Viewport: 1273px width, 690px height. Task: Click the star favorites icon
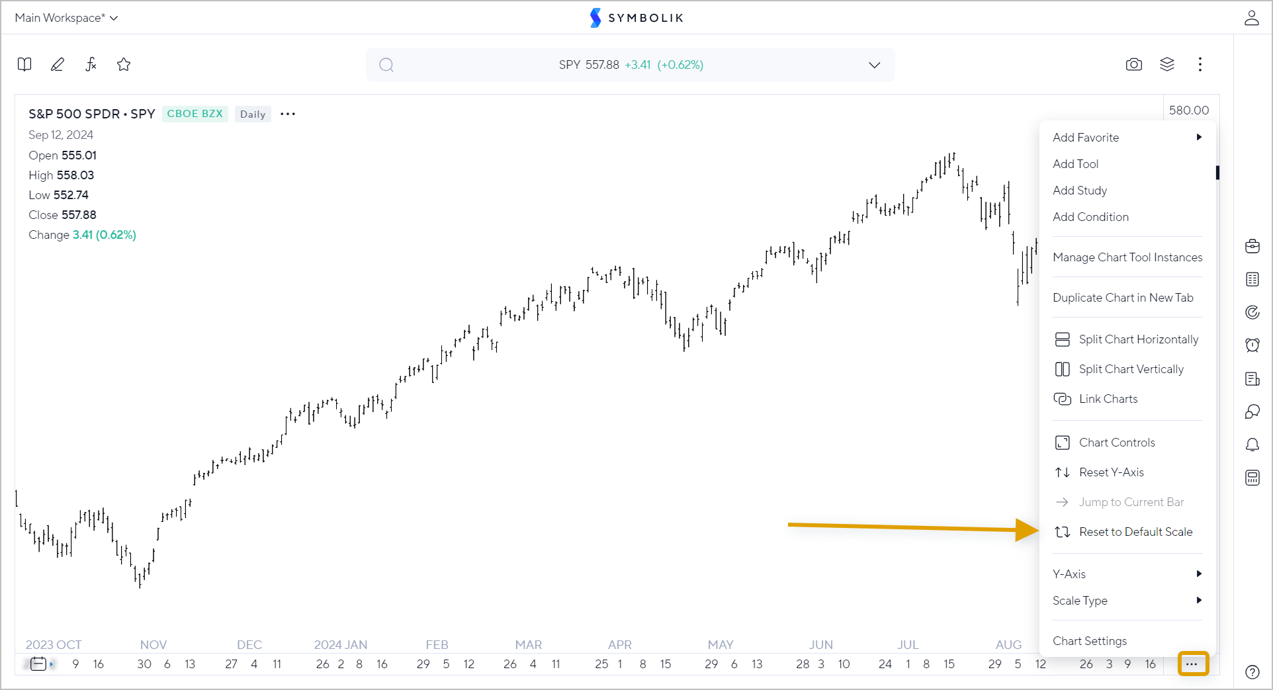point(124,64)
